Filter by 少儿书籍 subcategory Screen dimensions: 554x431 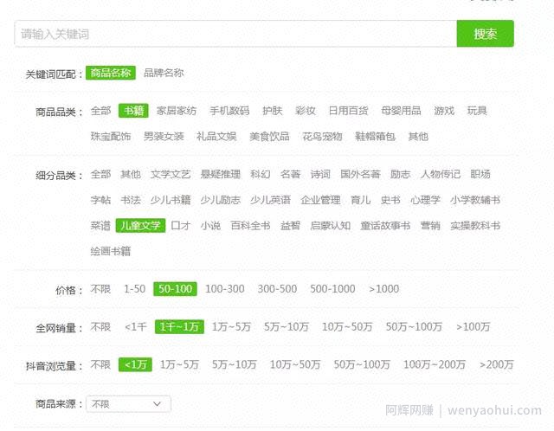point(171,200)
